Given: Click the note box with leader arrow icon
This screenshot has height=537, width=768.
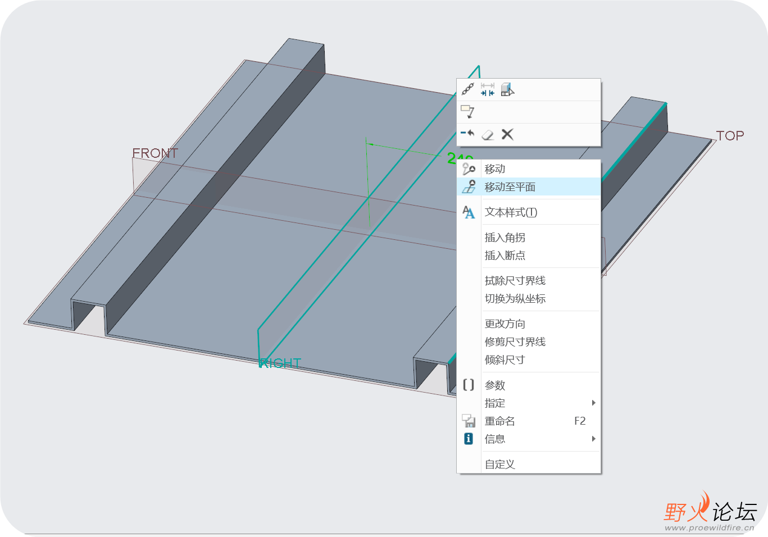Looking at the screenshot, I should point(468,112).
